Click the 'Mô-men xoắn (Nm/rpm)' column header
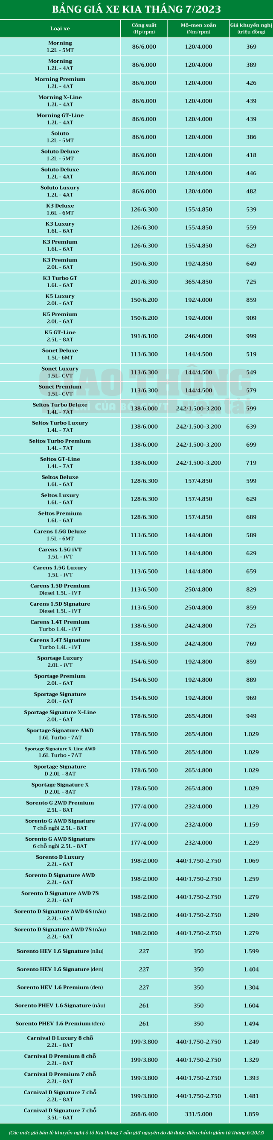This screenshot has height=1140, width=273. click(198, 28)
